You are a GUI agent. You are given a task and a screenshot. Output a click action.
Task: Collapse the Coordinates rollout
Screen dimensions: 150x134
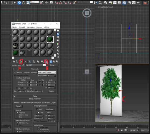(35, 69)
